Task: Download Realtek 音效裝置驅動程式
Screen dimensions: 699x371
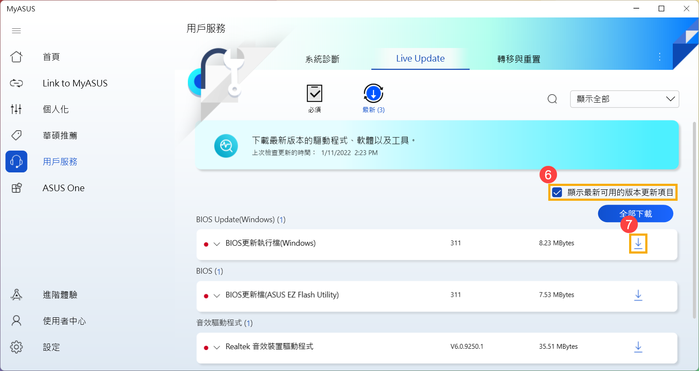Action: 638,347
